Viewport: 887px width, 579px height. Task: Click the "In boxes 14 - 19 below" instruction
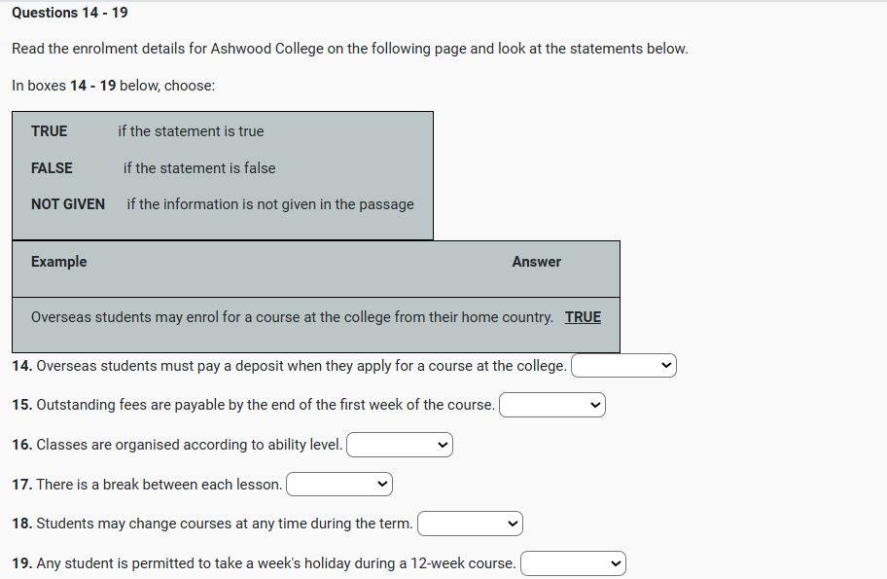[x=113, y=86]
